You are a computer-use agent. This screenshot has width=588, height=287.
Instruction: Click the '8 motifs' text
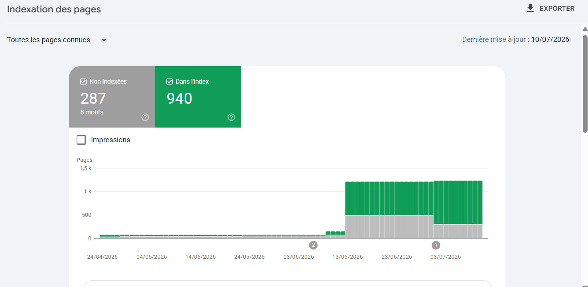coord(92,112)
